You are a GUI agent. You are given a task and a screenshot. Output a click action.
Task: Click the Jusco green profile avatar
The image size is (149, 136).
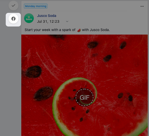tap(29, 18)
